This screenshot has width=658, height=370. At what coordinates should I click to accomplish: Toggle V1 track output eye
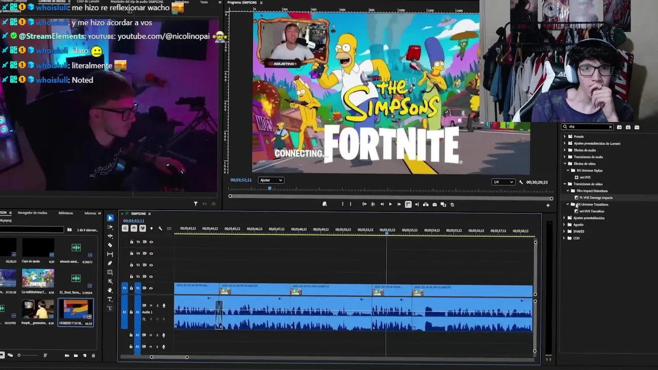coord(151,288)
